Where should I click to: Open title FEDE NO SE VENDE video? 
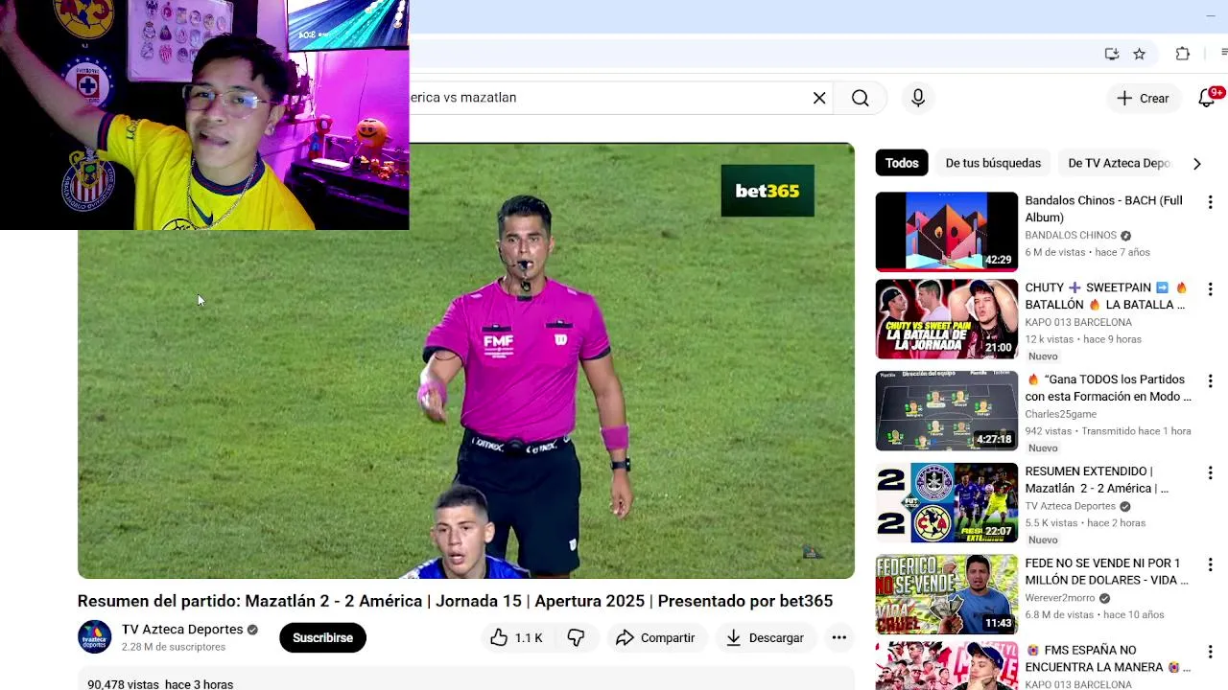coord(1106,571)
